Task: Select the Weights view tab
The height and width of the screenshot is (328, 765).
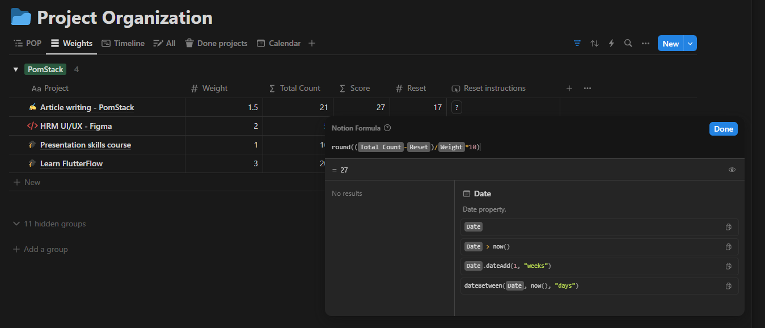Action: coord(71,43)
